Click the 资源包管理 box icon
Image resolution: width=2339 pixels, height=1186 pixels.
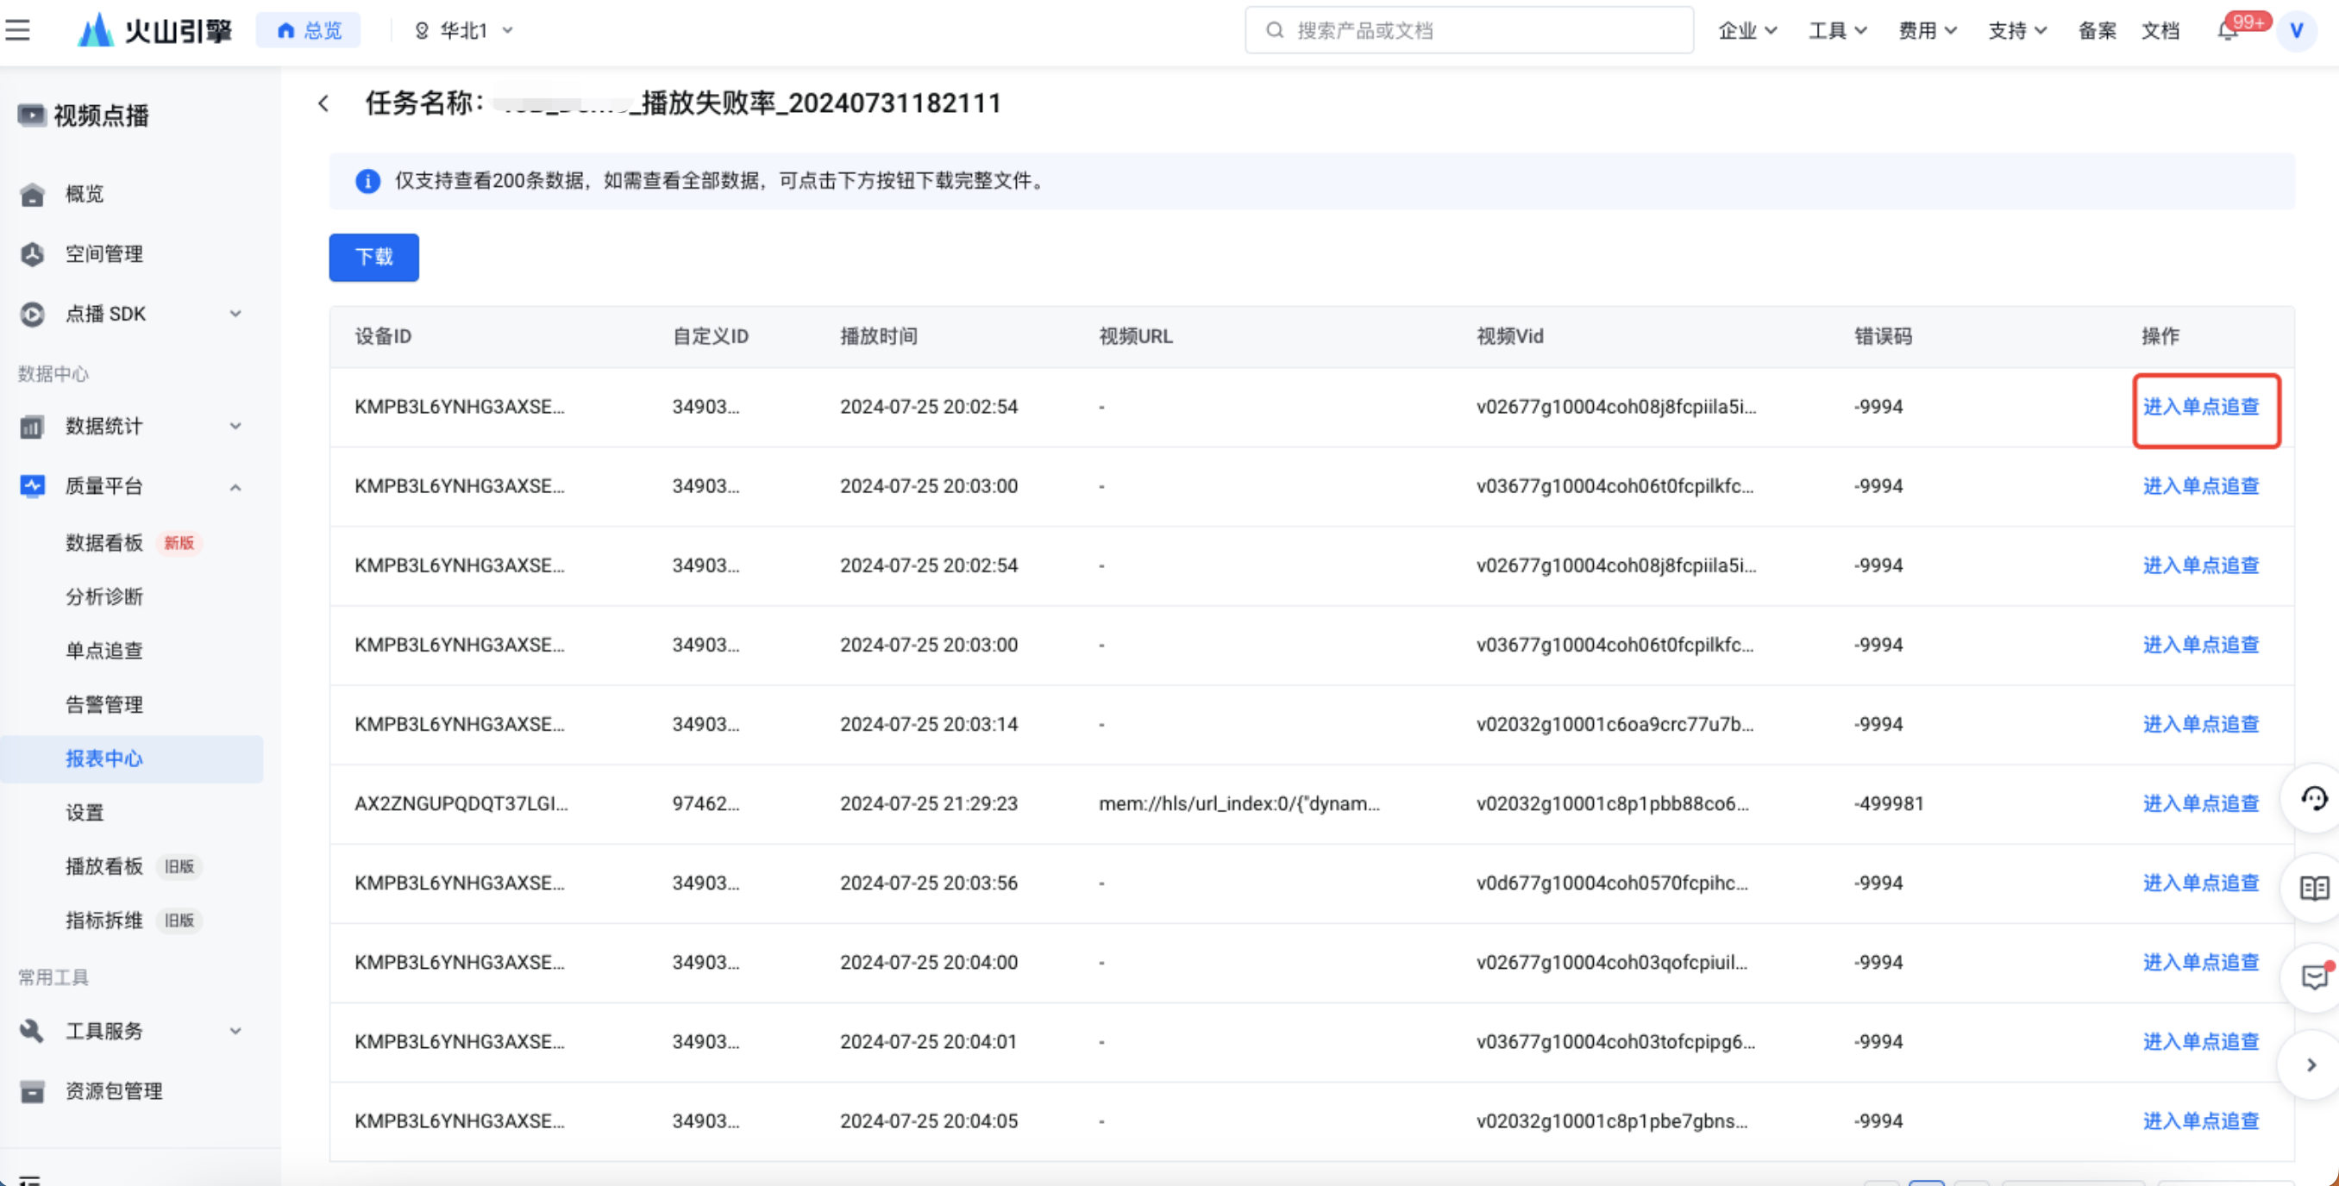click(x=33, y=1090)
